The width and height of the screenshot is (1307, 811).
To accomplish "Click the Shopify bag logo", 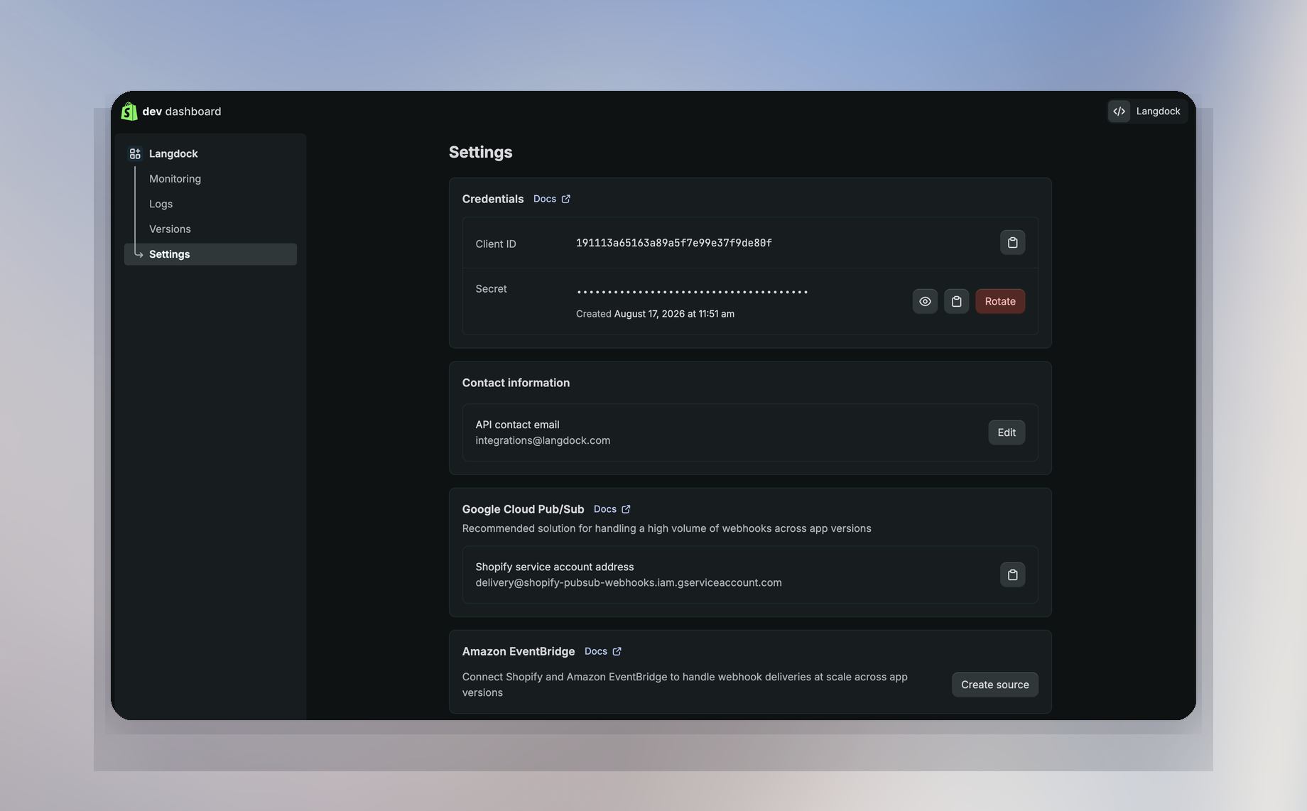I will [x=129, y=111].
